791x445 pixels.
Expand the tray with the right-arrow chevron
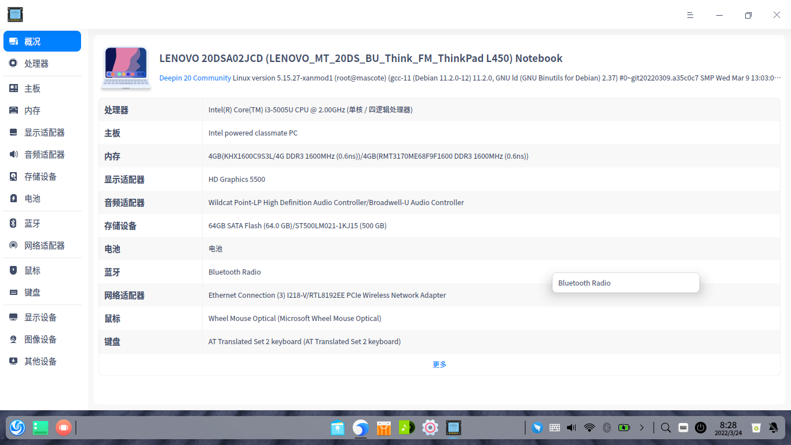click(x=642, y=428)
